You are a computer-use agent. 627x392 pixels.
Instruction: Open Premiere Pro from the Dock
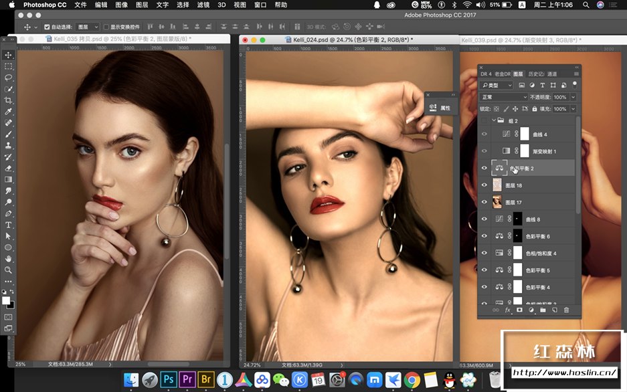click(x=187, y=379)
